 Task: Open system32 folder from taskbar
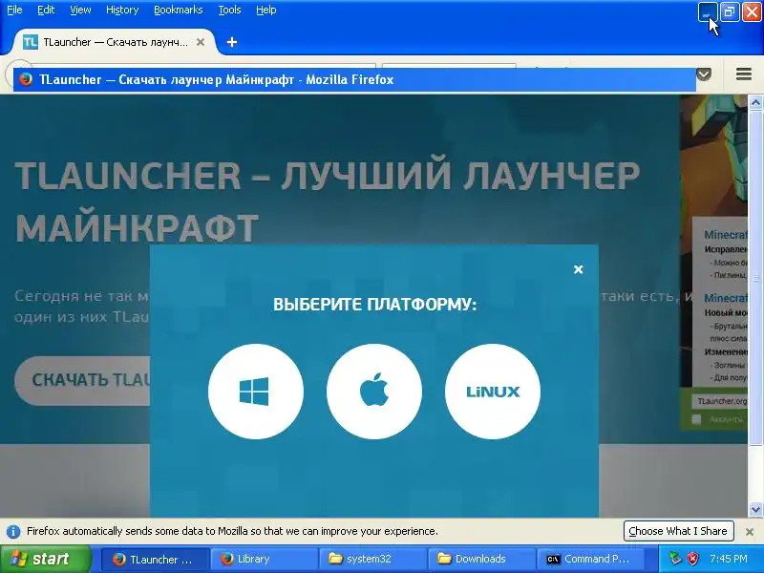pyautogui.click(x=372, y=560)
